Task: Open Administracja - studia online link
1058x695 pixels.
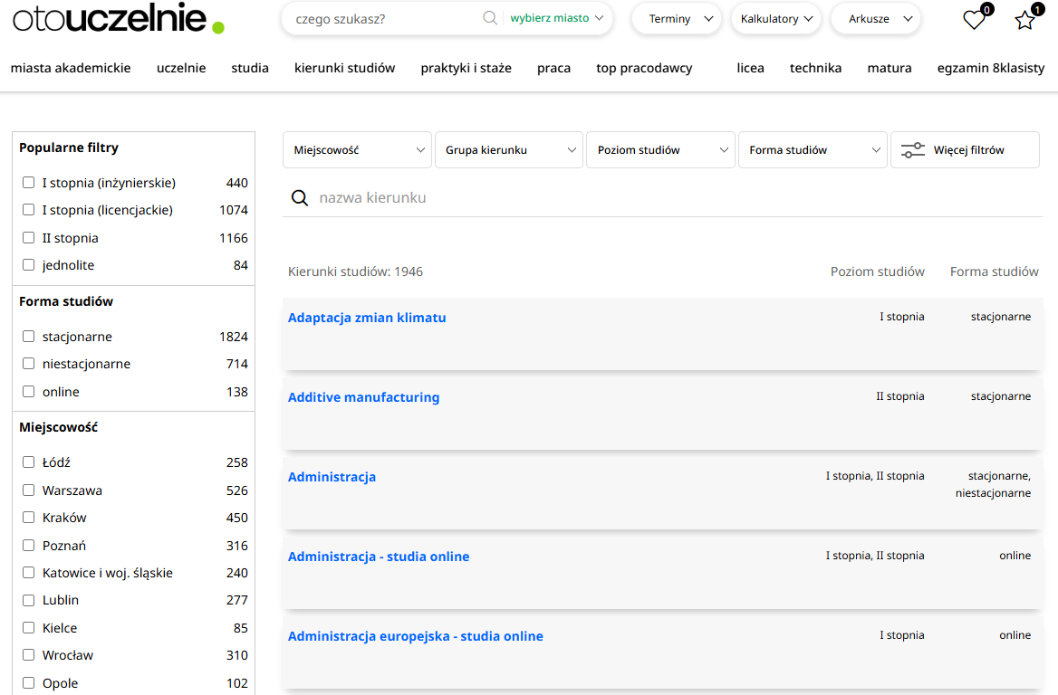Action: (x=379, y=557)
